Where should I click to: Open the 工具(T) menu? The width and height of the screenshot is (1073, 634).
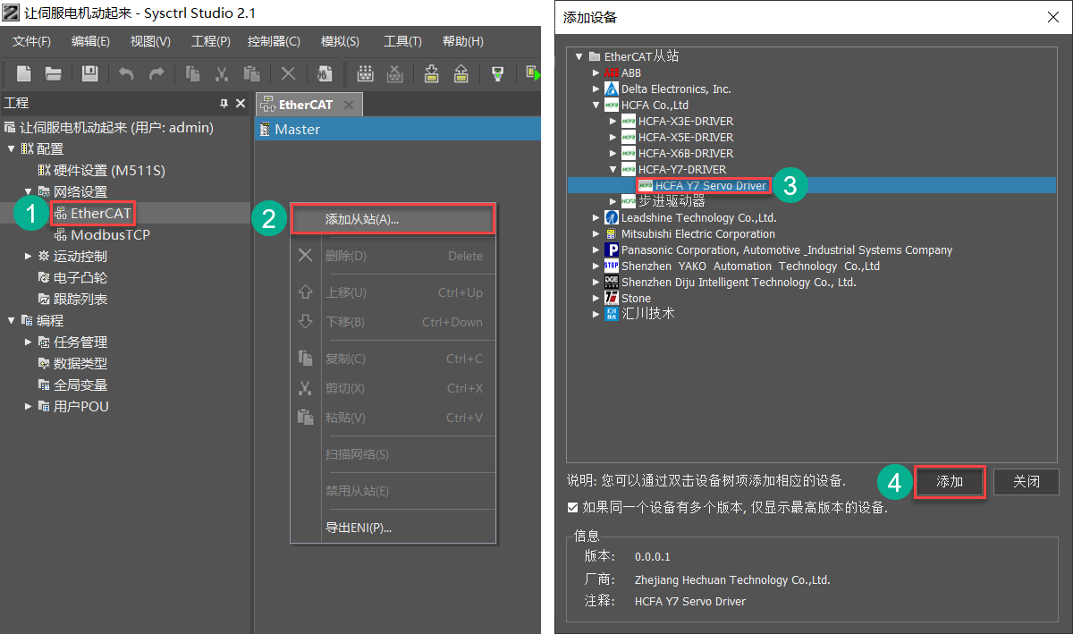click(x=402, y=41)
